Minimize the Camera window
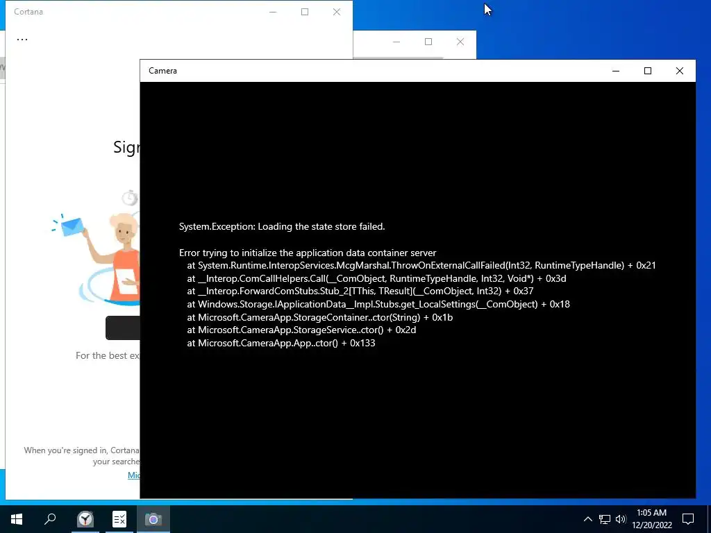The image size is (711, 533). [616, 71]
